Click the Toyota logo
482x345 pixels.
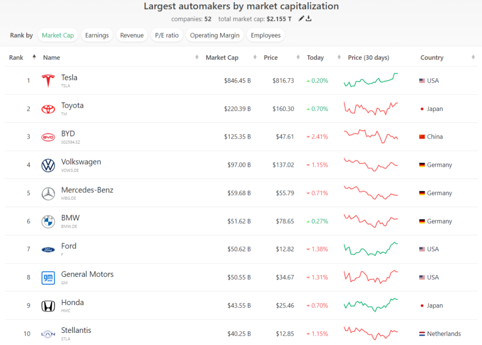pos(48,109)
